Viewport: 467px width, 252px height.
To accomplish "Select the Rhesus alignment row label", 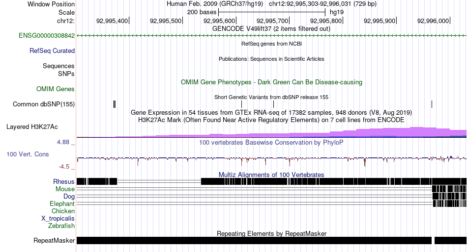I will pyautogui.click(x=64, y=181).
